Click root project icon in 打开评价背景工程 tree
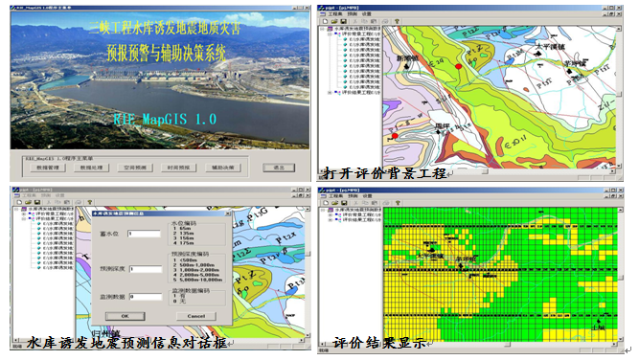639x360 pixels. coord(331,30)
